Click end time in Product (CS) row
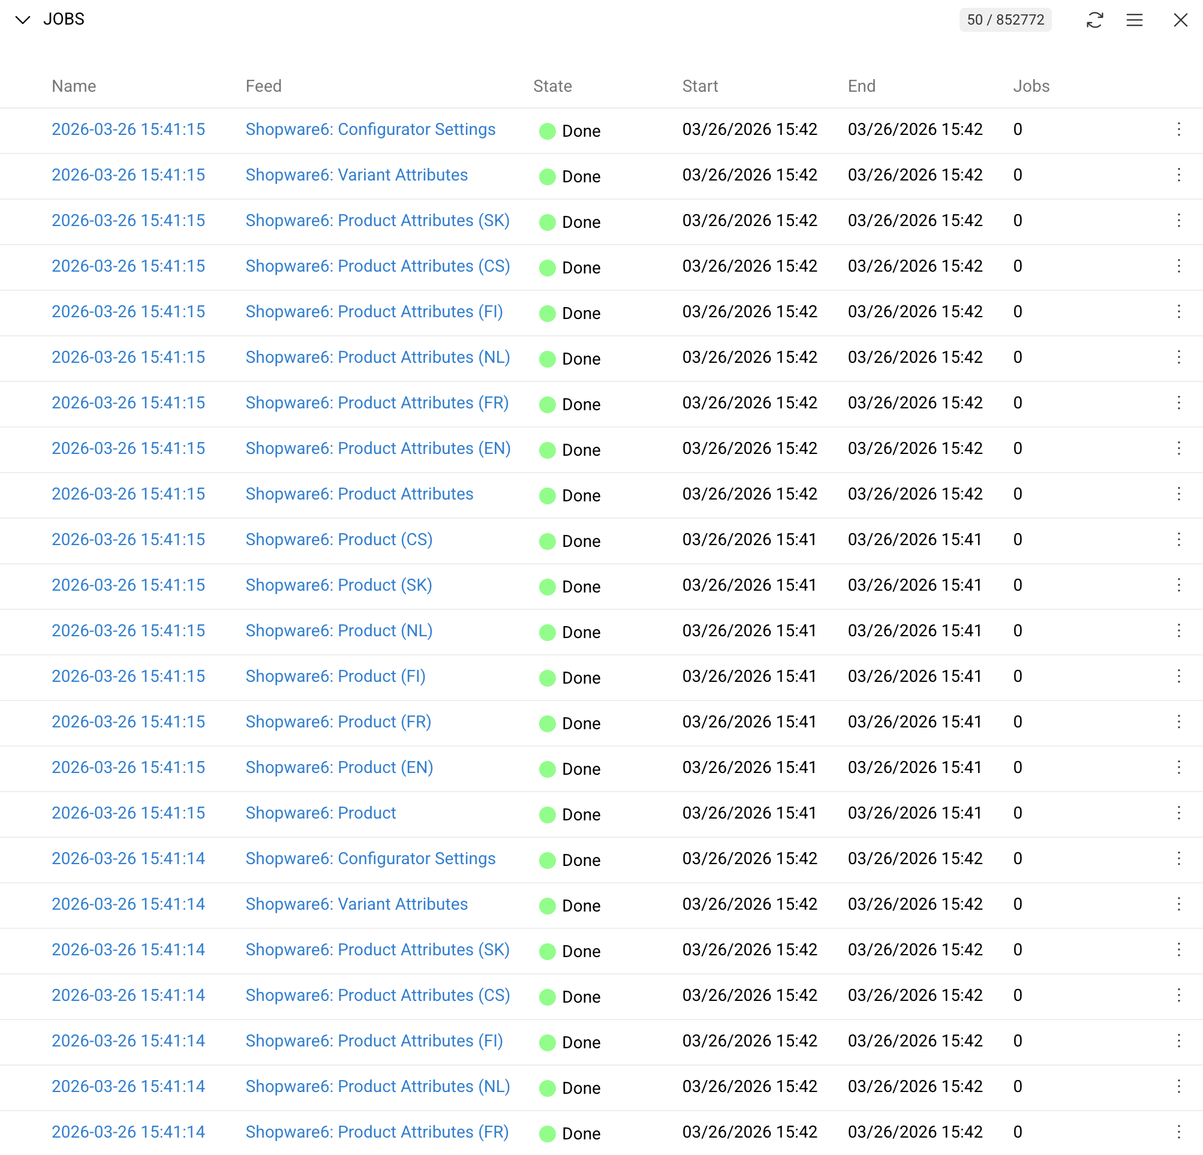 pyautogui.click(x=915, y=540)
